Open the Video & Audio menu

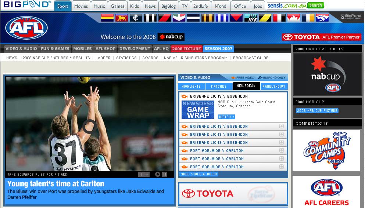tap(21, 48)
